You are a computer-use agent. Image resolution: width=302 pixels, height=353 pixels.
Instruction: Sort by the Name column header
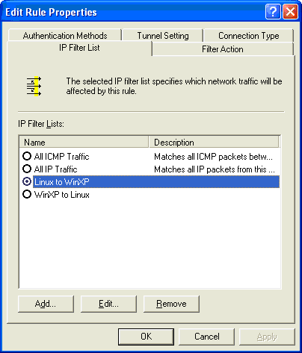[84, 143]
